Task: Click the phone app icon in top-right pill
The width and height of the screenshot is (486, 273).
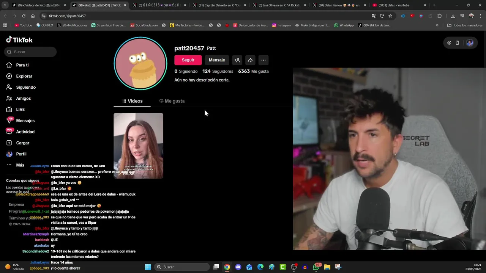Action: point(458,43)
